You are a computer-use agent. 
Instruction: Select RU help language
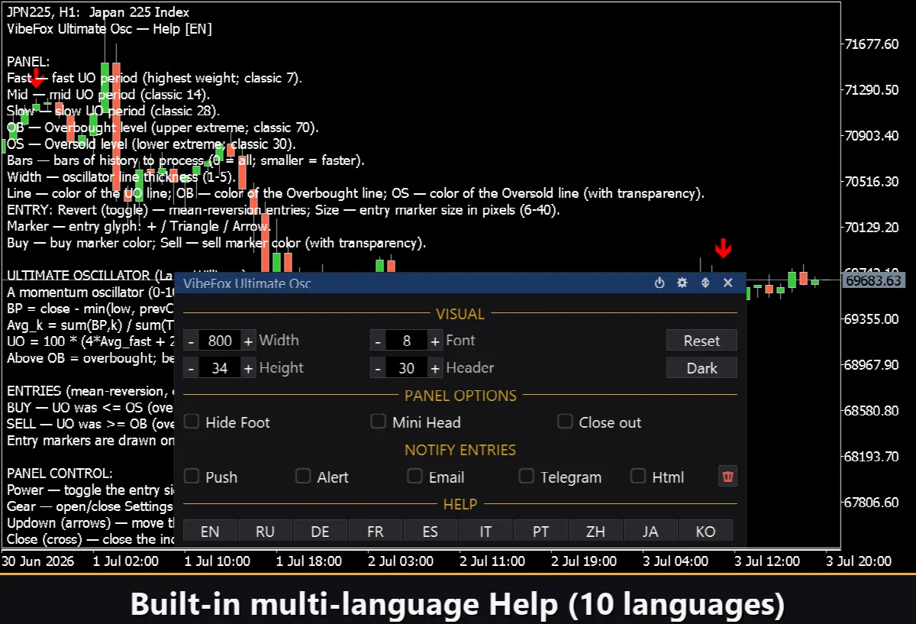pos(265,531)
